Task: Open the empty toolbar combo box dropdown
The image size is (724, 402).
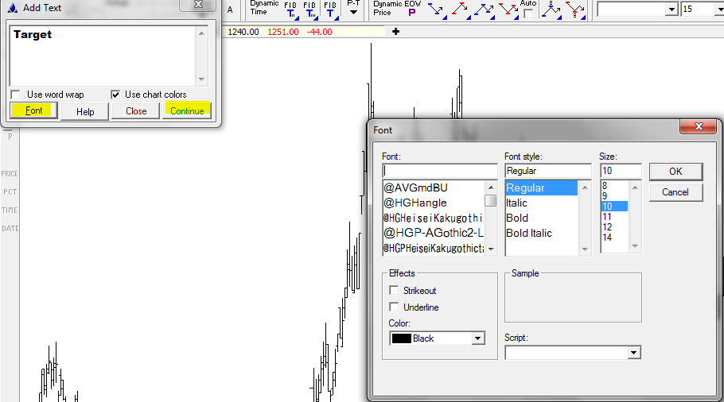Action: coord(671,10)
